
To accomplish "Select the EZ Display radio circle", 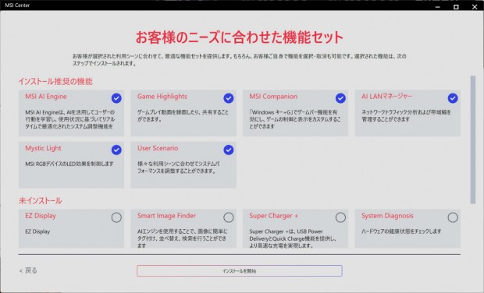I will 116,217.
